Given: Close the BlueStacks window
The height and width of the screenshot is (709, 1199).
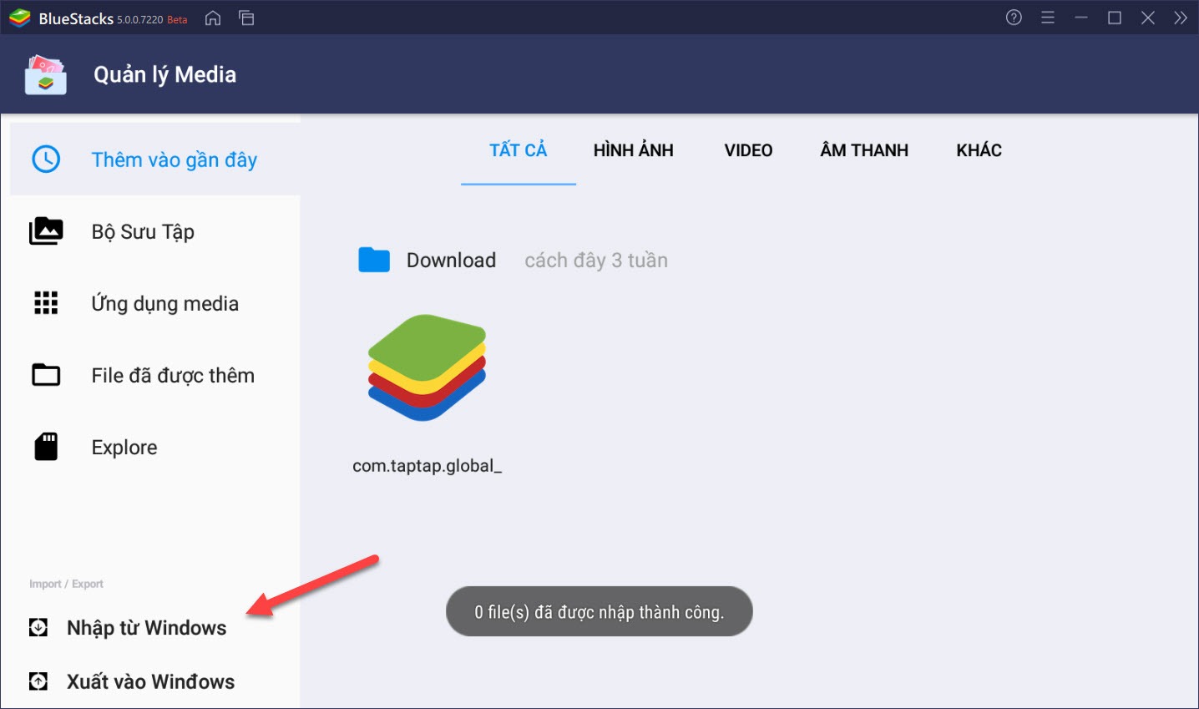Looking at the screenshot, I should point(1148,18).
